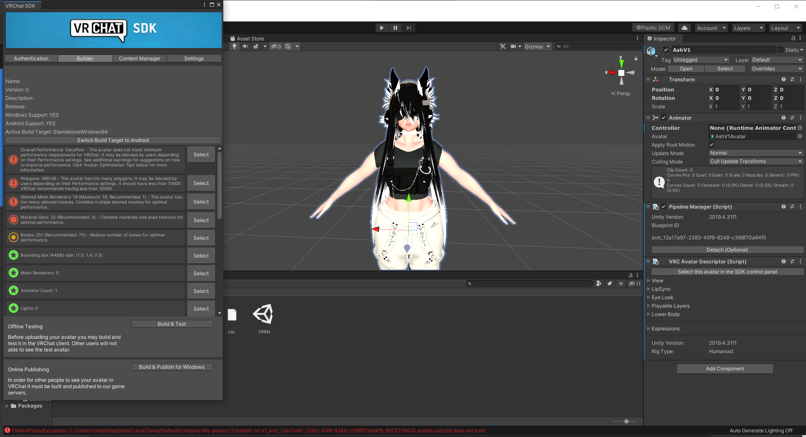Open Culling Mode dropdown
806x437 pixels.
756,161
